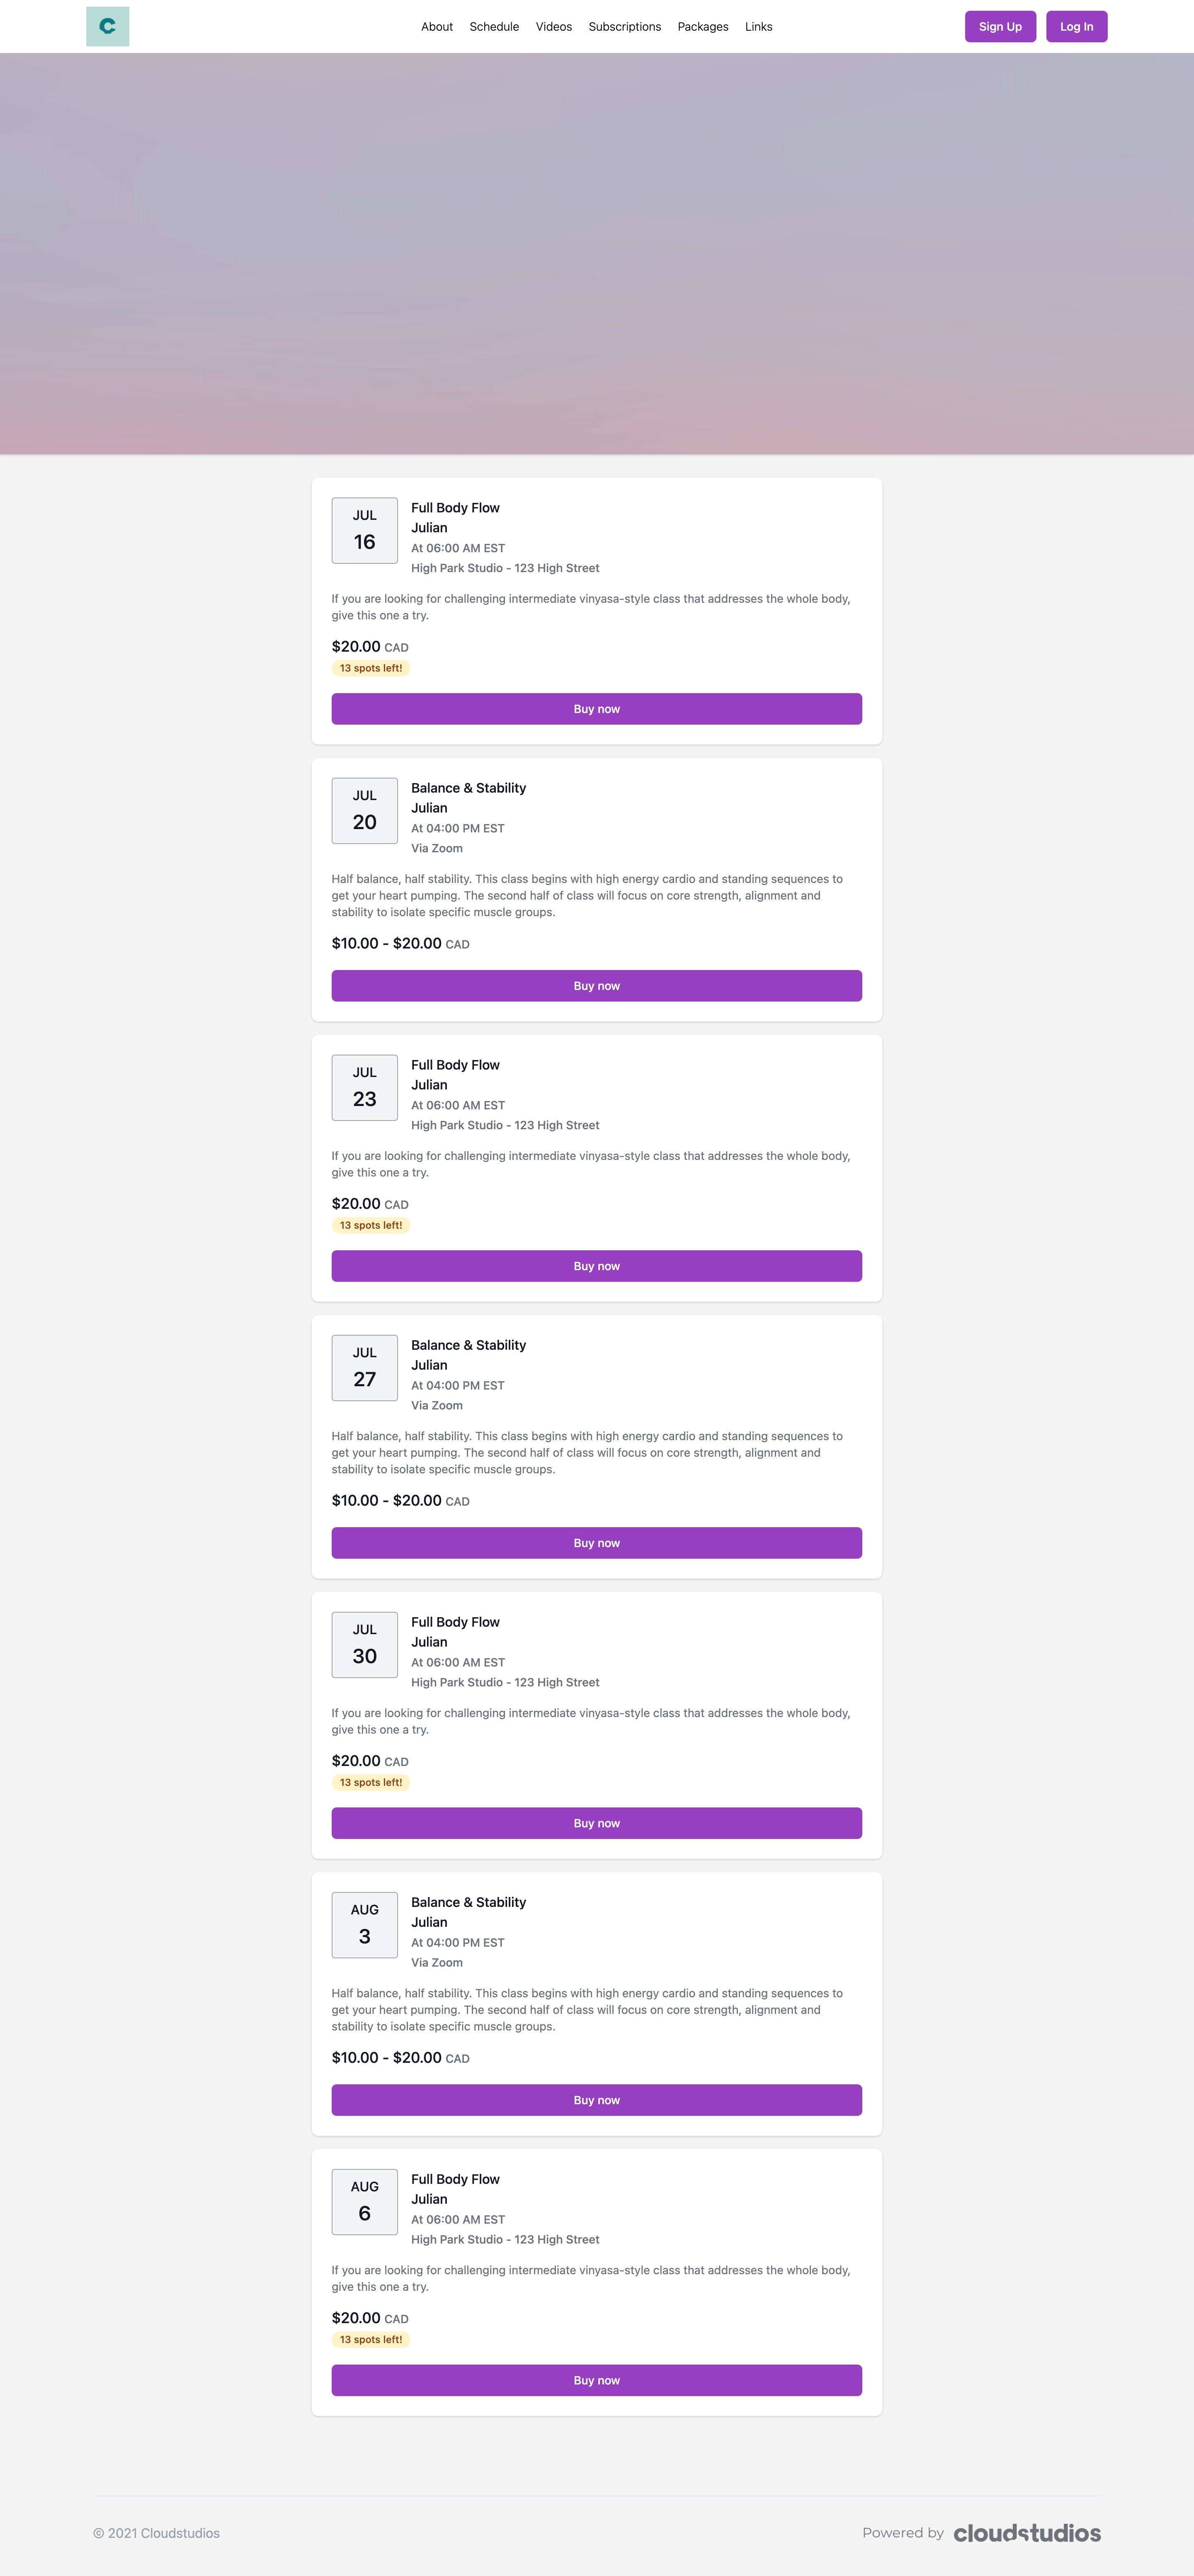Click the Log In button

coord(1076,27)
